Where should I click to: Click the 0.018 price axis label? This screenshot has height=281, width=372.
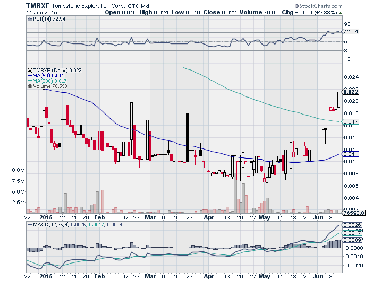pyautogui.click(x=351, y=113)
